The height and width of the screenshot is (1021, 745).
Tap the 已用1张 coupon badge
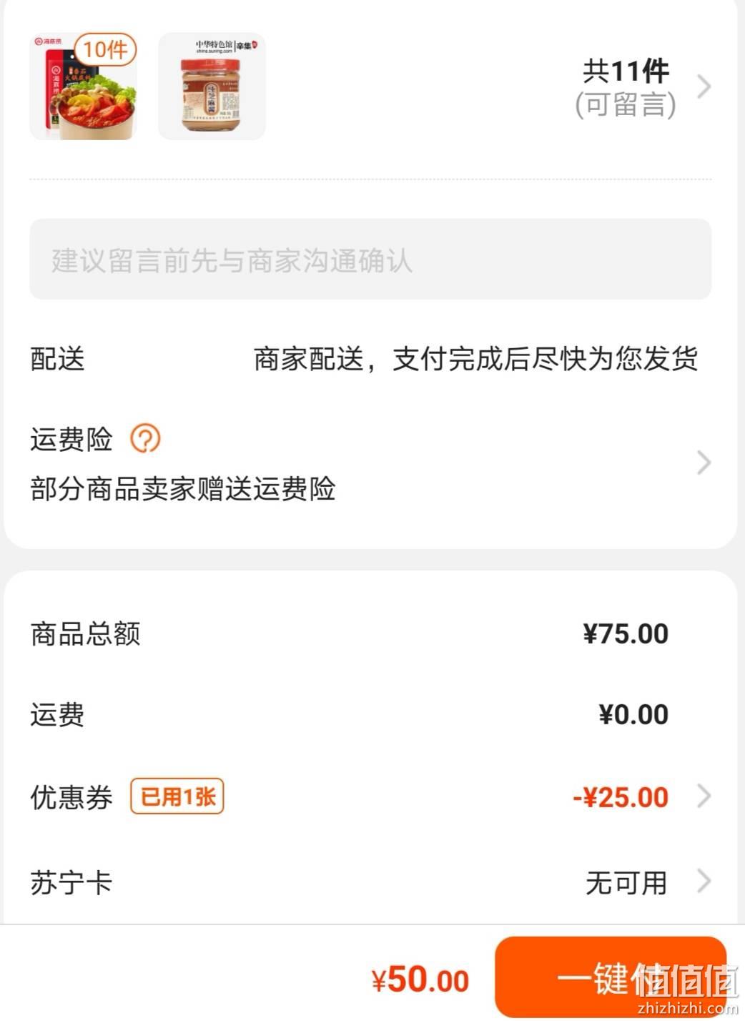coord(177,796)
